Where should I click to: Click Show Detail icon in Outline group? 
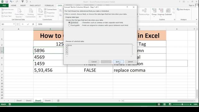174,9
